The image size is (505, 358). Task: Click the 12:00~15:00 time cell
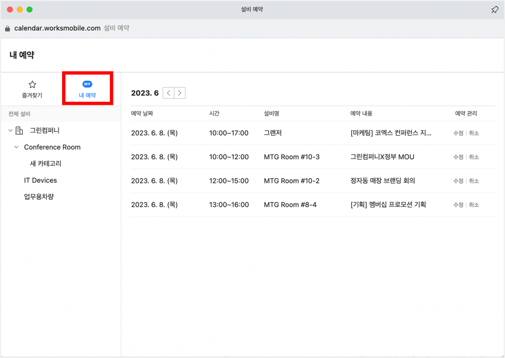click(x=229, y=181)
